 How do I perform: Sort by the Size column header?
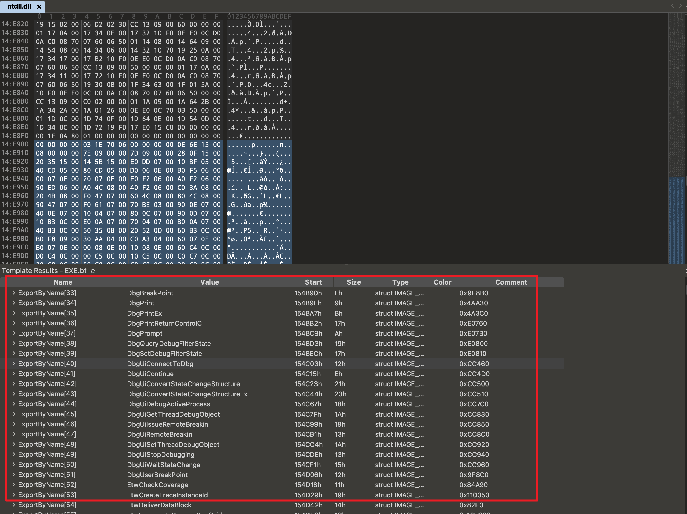[353, 282]
